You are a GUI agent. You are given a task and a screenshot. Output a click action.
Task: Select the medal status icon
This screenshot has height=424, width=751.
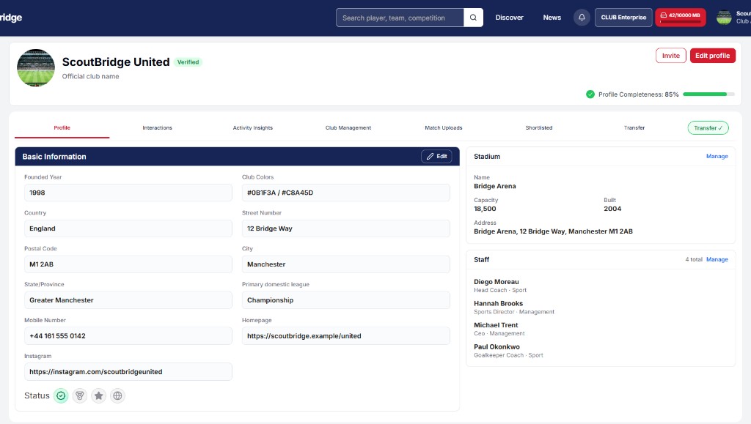[79, 395]
